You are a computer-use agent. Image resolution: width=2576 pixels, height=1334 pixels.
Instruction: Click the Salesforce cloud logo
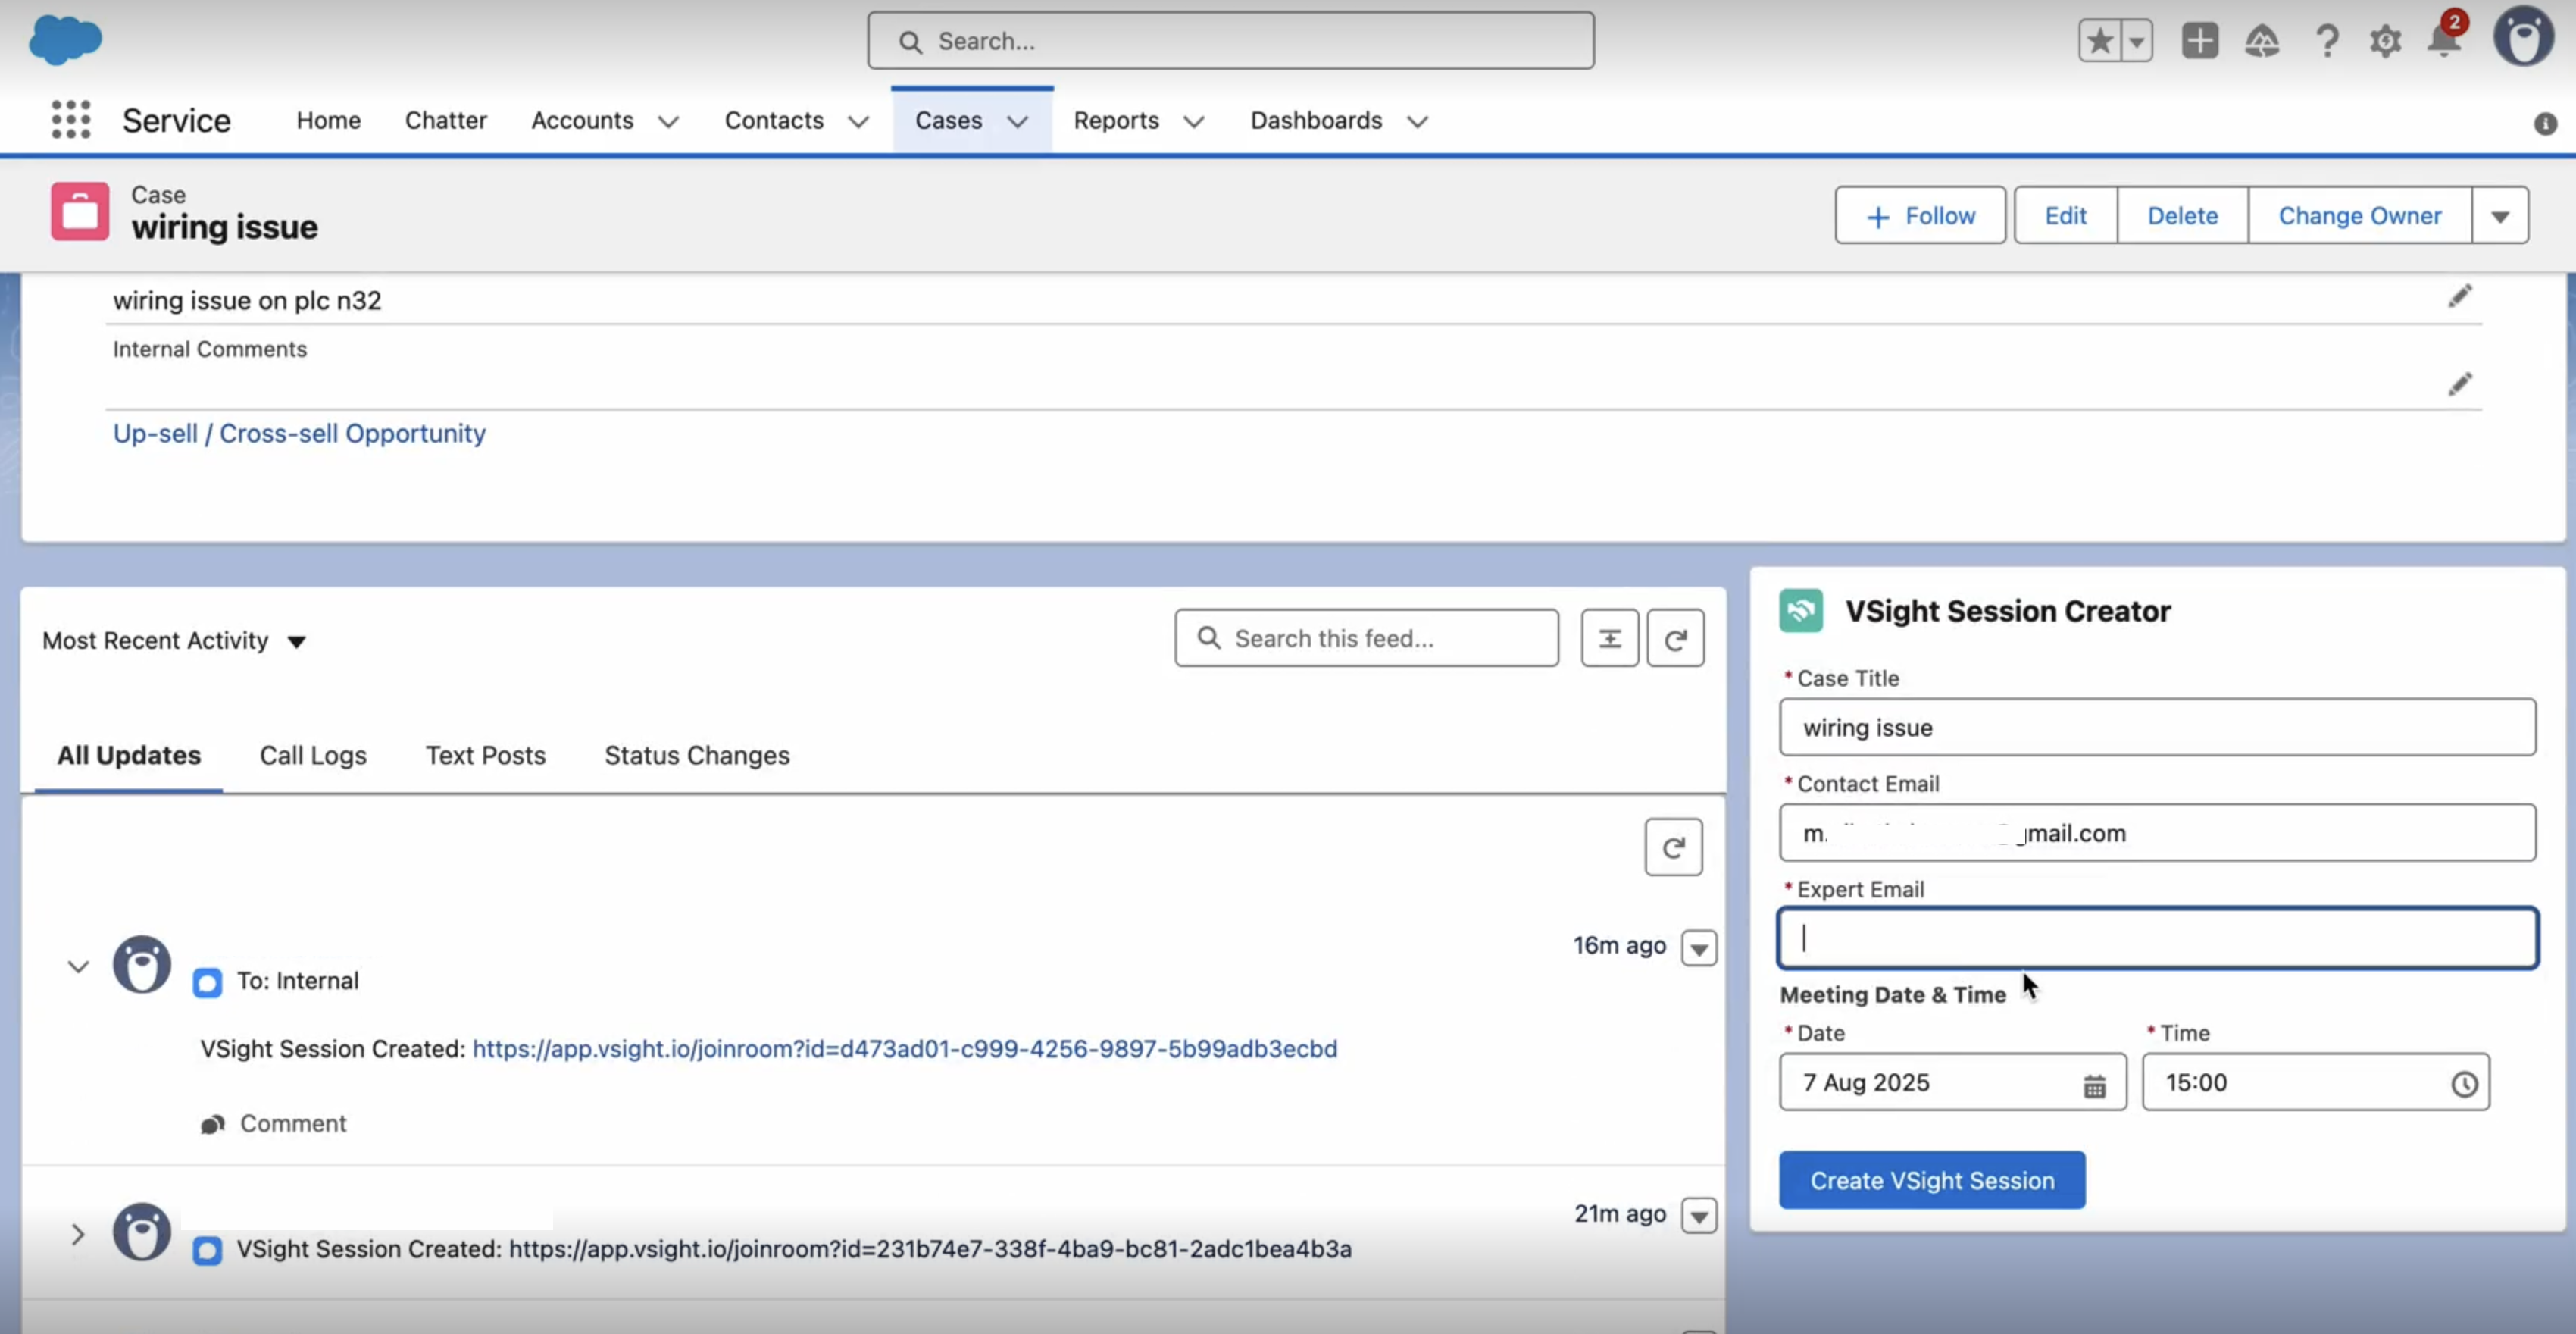pyautogui.click(x=65, y=40)
